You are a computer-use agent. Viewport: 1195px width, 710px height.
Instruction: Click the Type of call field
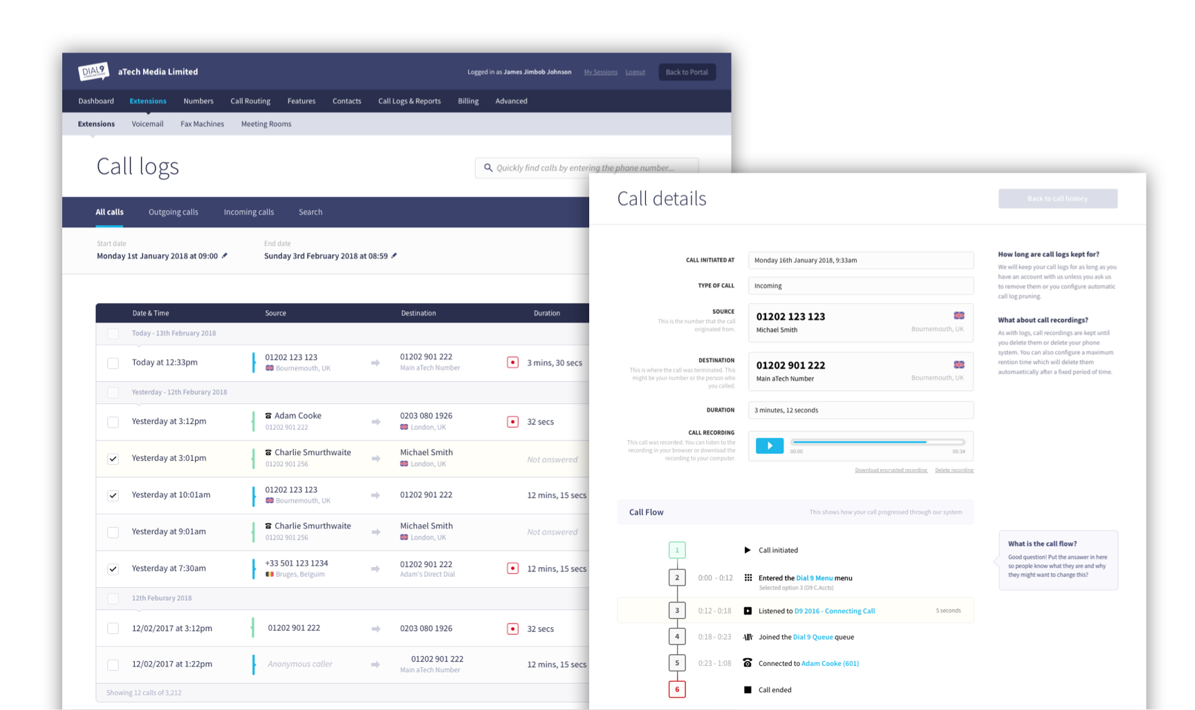coord(861,286)
